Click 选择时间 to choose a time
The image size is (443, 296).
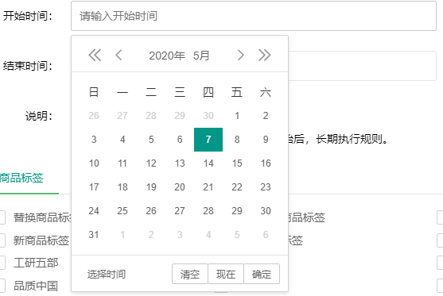pyautogui.click(x=107, y=274)
